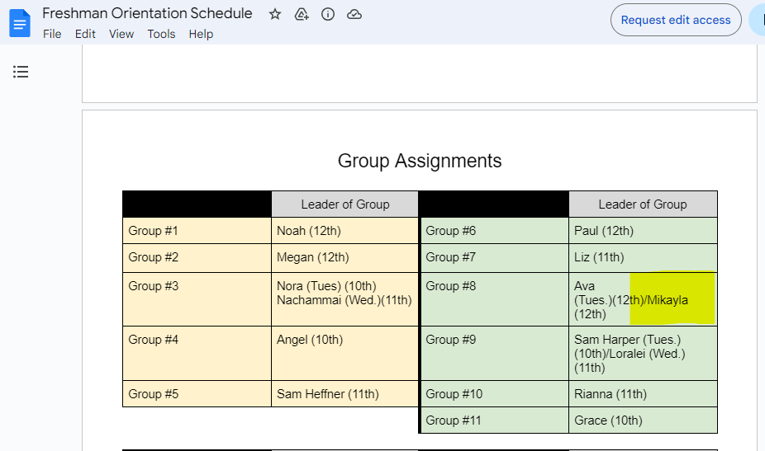The image size is (765, 451).
Task: Click the add to Drive shortcut icon
Action: click(x=302, y=14)
